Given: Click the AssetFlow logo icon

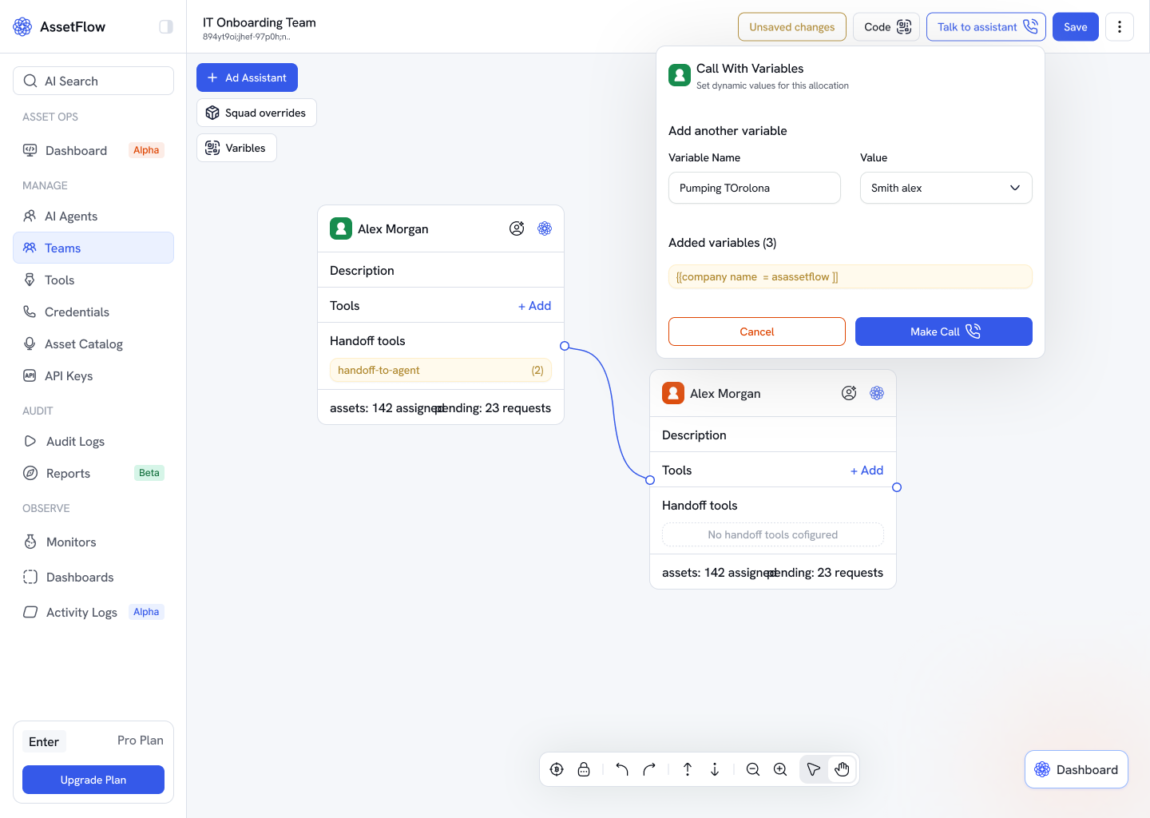Looking at the screenshot, I should click(x=22, y=27).
